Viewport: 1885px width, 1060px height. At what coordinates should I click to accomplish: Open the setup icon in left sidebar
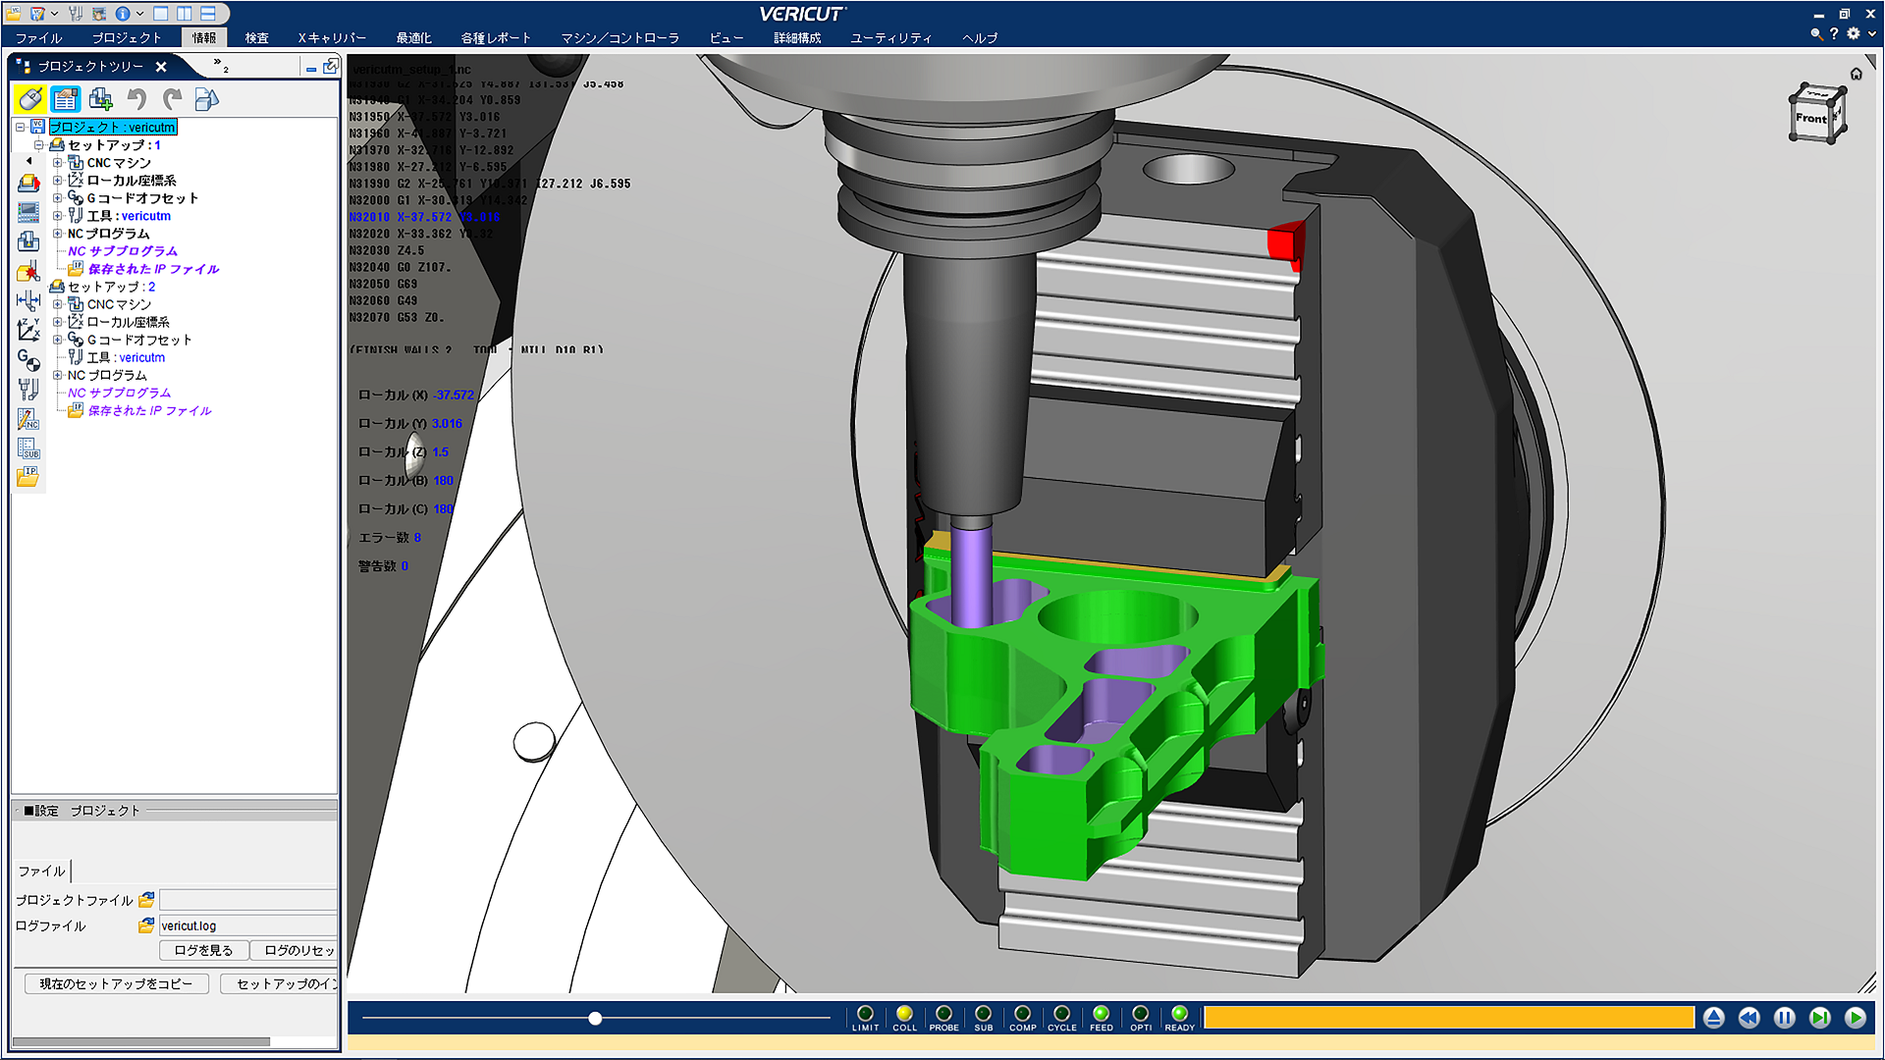[x=28, y=183]
